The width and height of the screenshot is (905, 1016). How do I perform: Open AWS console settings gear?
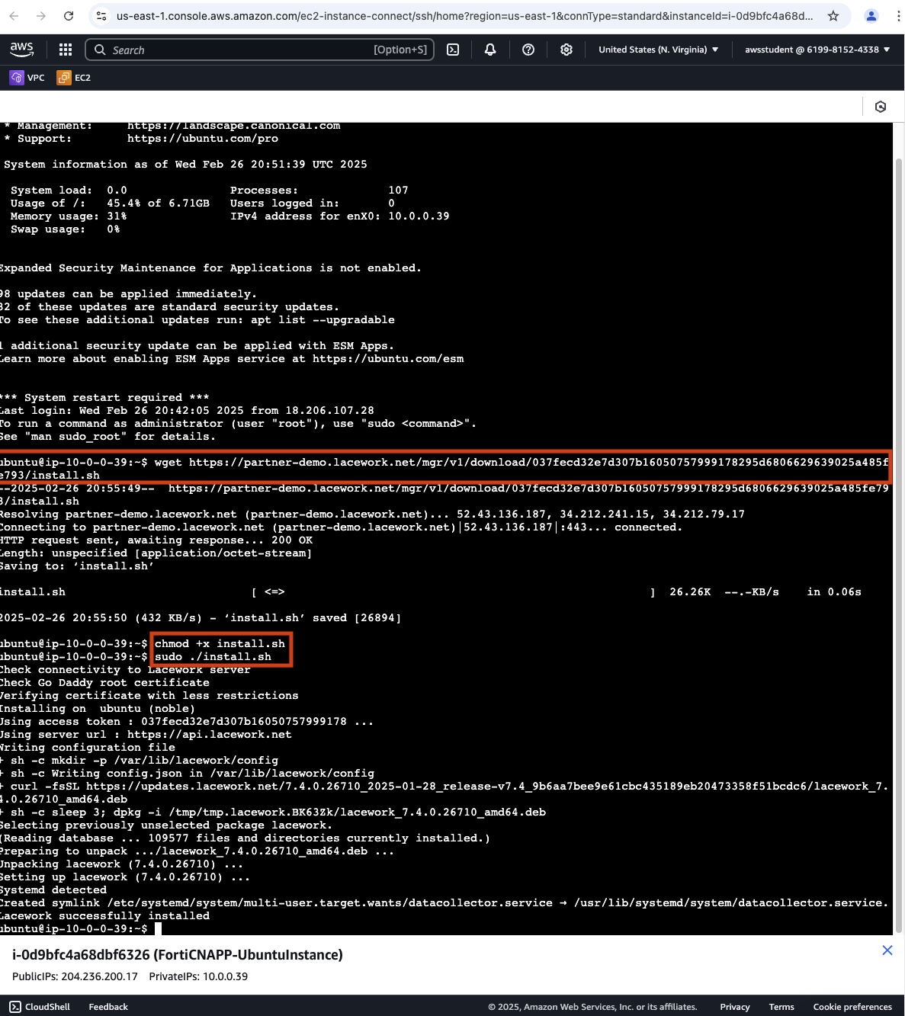click(x=566, y=50)
